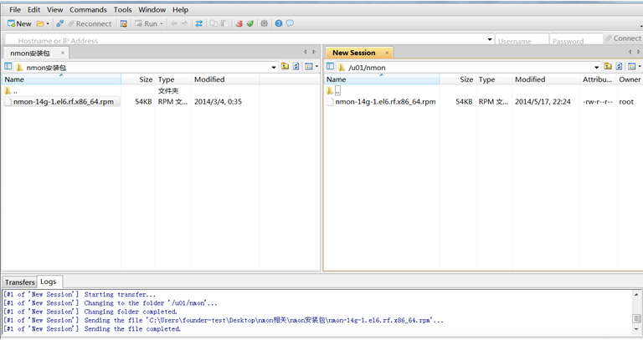Screen dimensions: 643x340
Task: Click the New session toolbar button
Action: (x=19, y=23)
